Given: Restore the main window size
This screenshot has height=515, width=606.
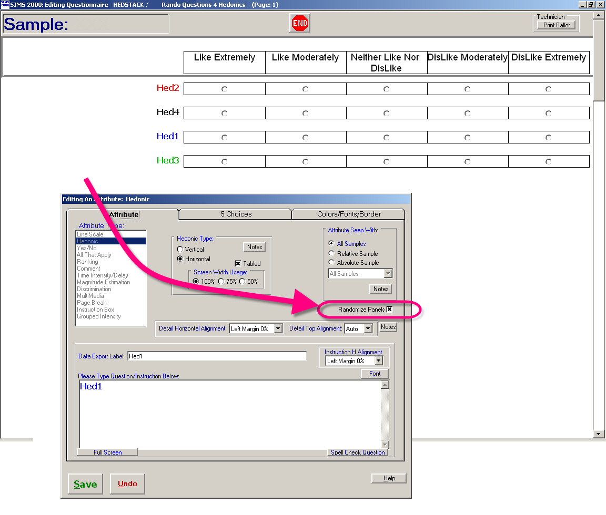Looking at the screenshot, I should coord(590,5).
